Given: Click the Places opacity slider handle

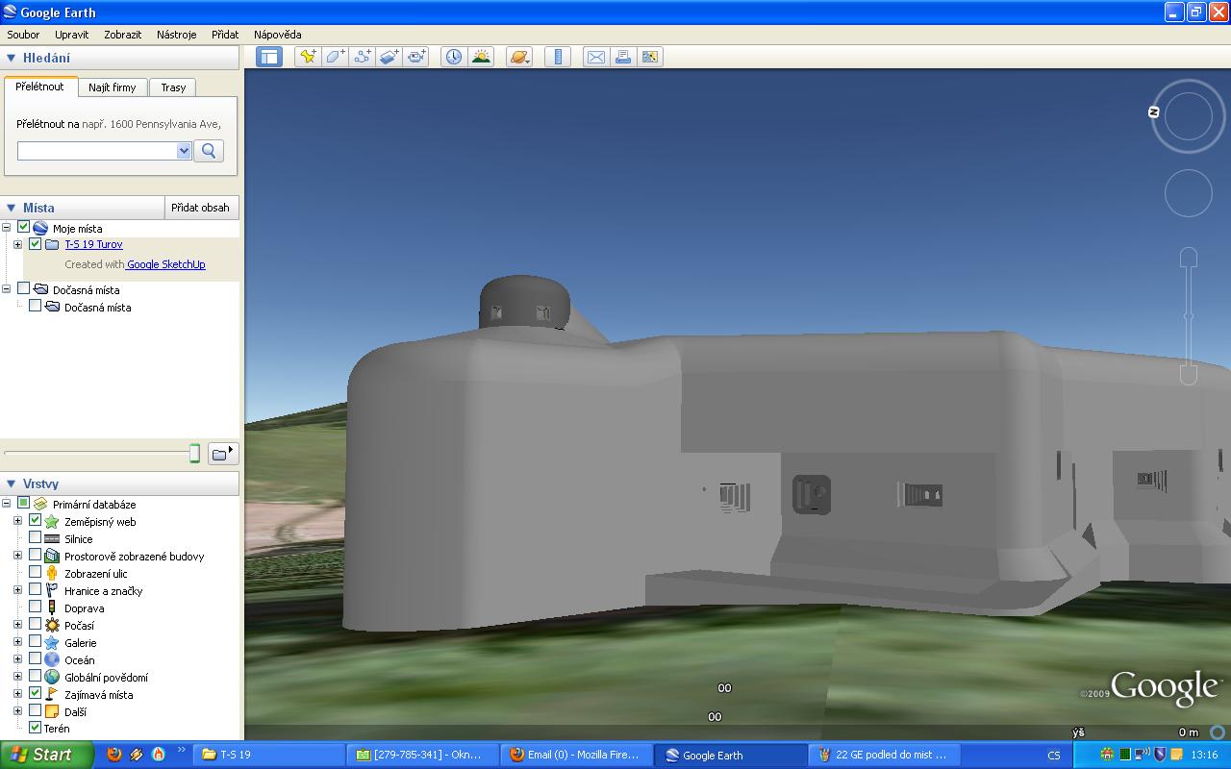Looking at the screenshot, I should point(194,453).
